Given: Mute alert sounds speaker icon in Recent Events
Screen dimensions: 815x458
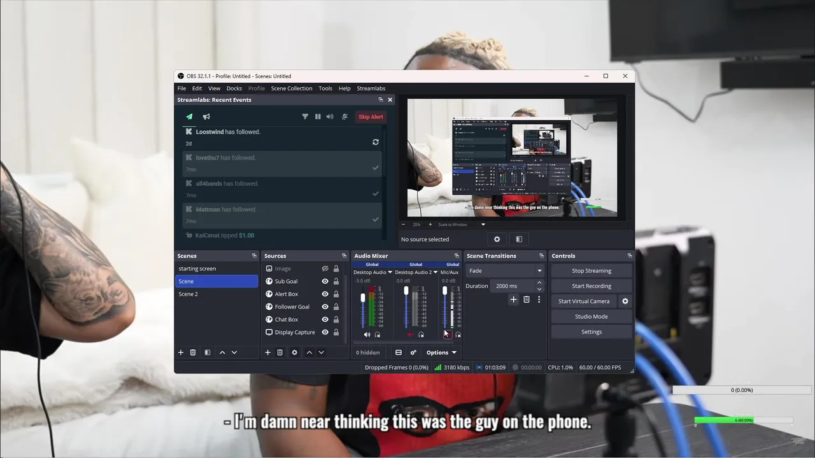Looking at the screenshot, I should 330,116.
